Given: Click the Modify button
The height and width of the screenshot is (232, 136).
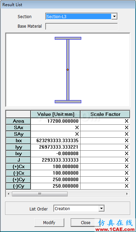Looking at the screenshot, I should (49, 222).
